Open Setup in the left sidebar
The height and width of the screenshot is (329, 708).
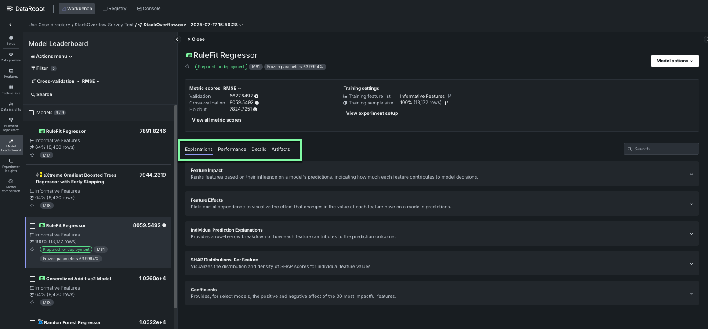tap(11, 40)
